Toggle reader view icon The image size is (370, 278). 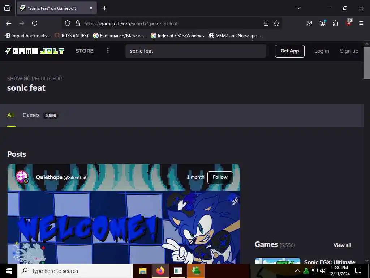pyautogui.click(x=266, y=23)
